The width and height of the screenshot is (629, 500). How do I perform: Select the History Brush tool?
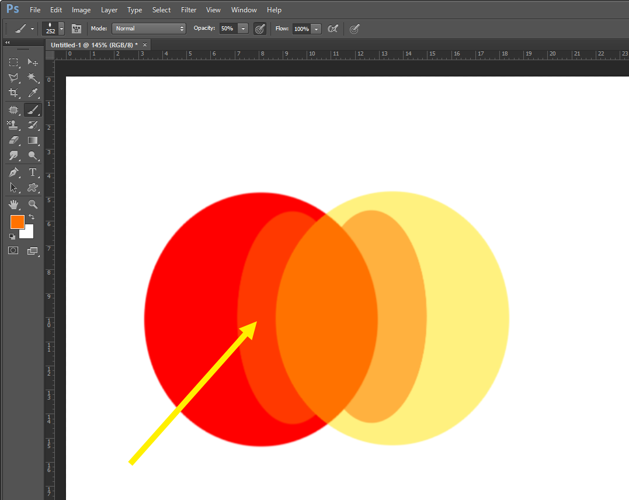pos(33,125)
